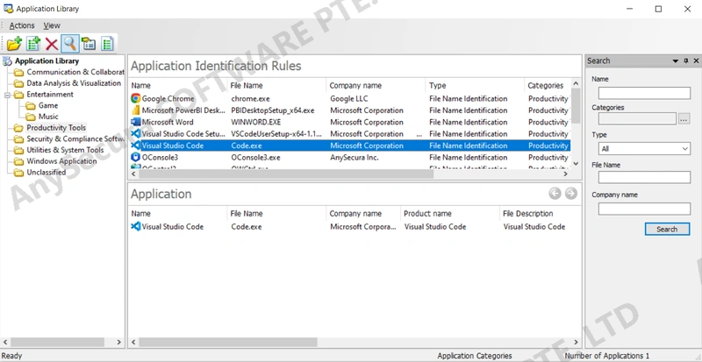Click OConsole3.exe file name cell
The width and height of the screenshot is (702, 362).
pos(255,157)
